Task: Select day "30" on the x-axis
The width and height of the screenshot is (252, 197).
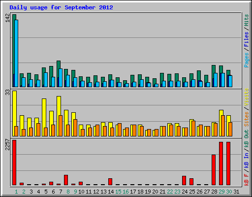Action: coord(229,192)
